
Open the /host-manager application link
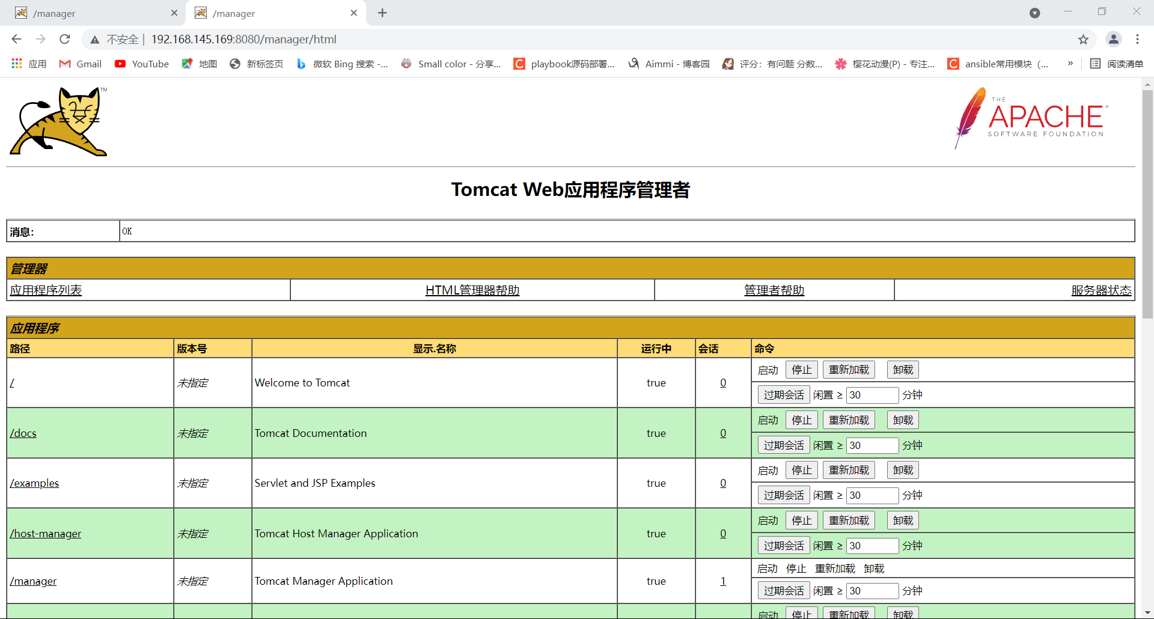[46, 534]
